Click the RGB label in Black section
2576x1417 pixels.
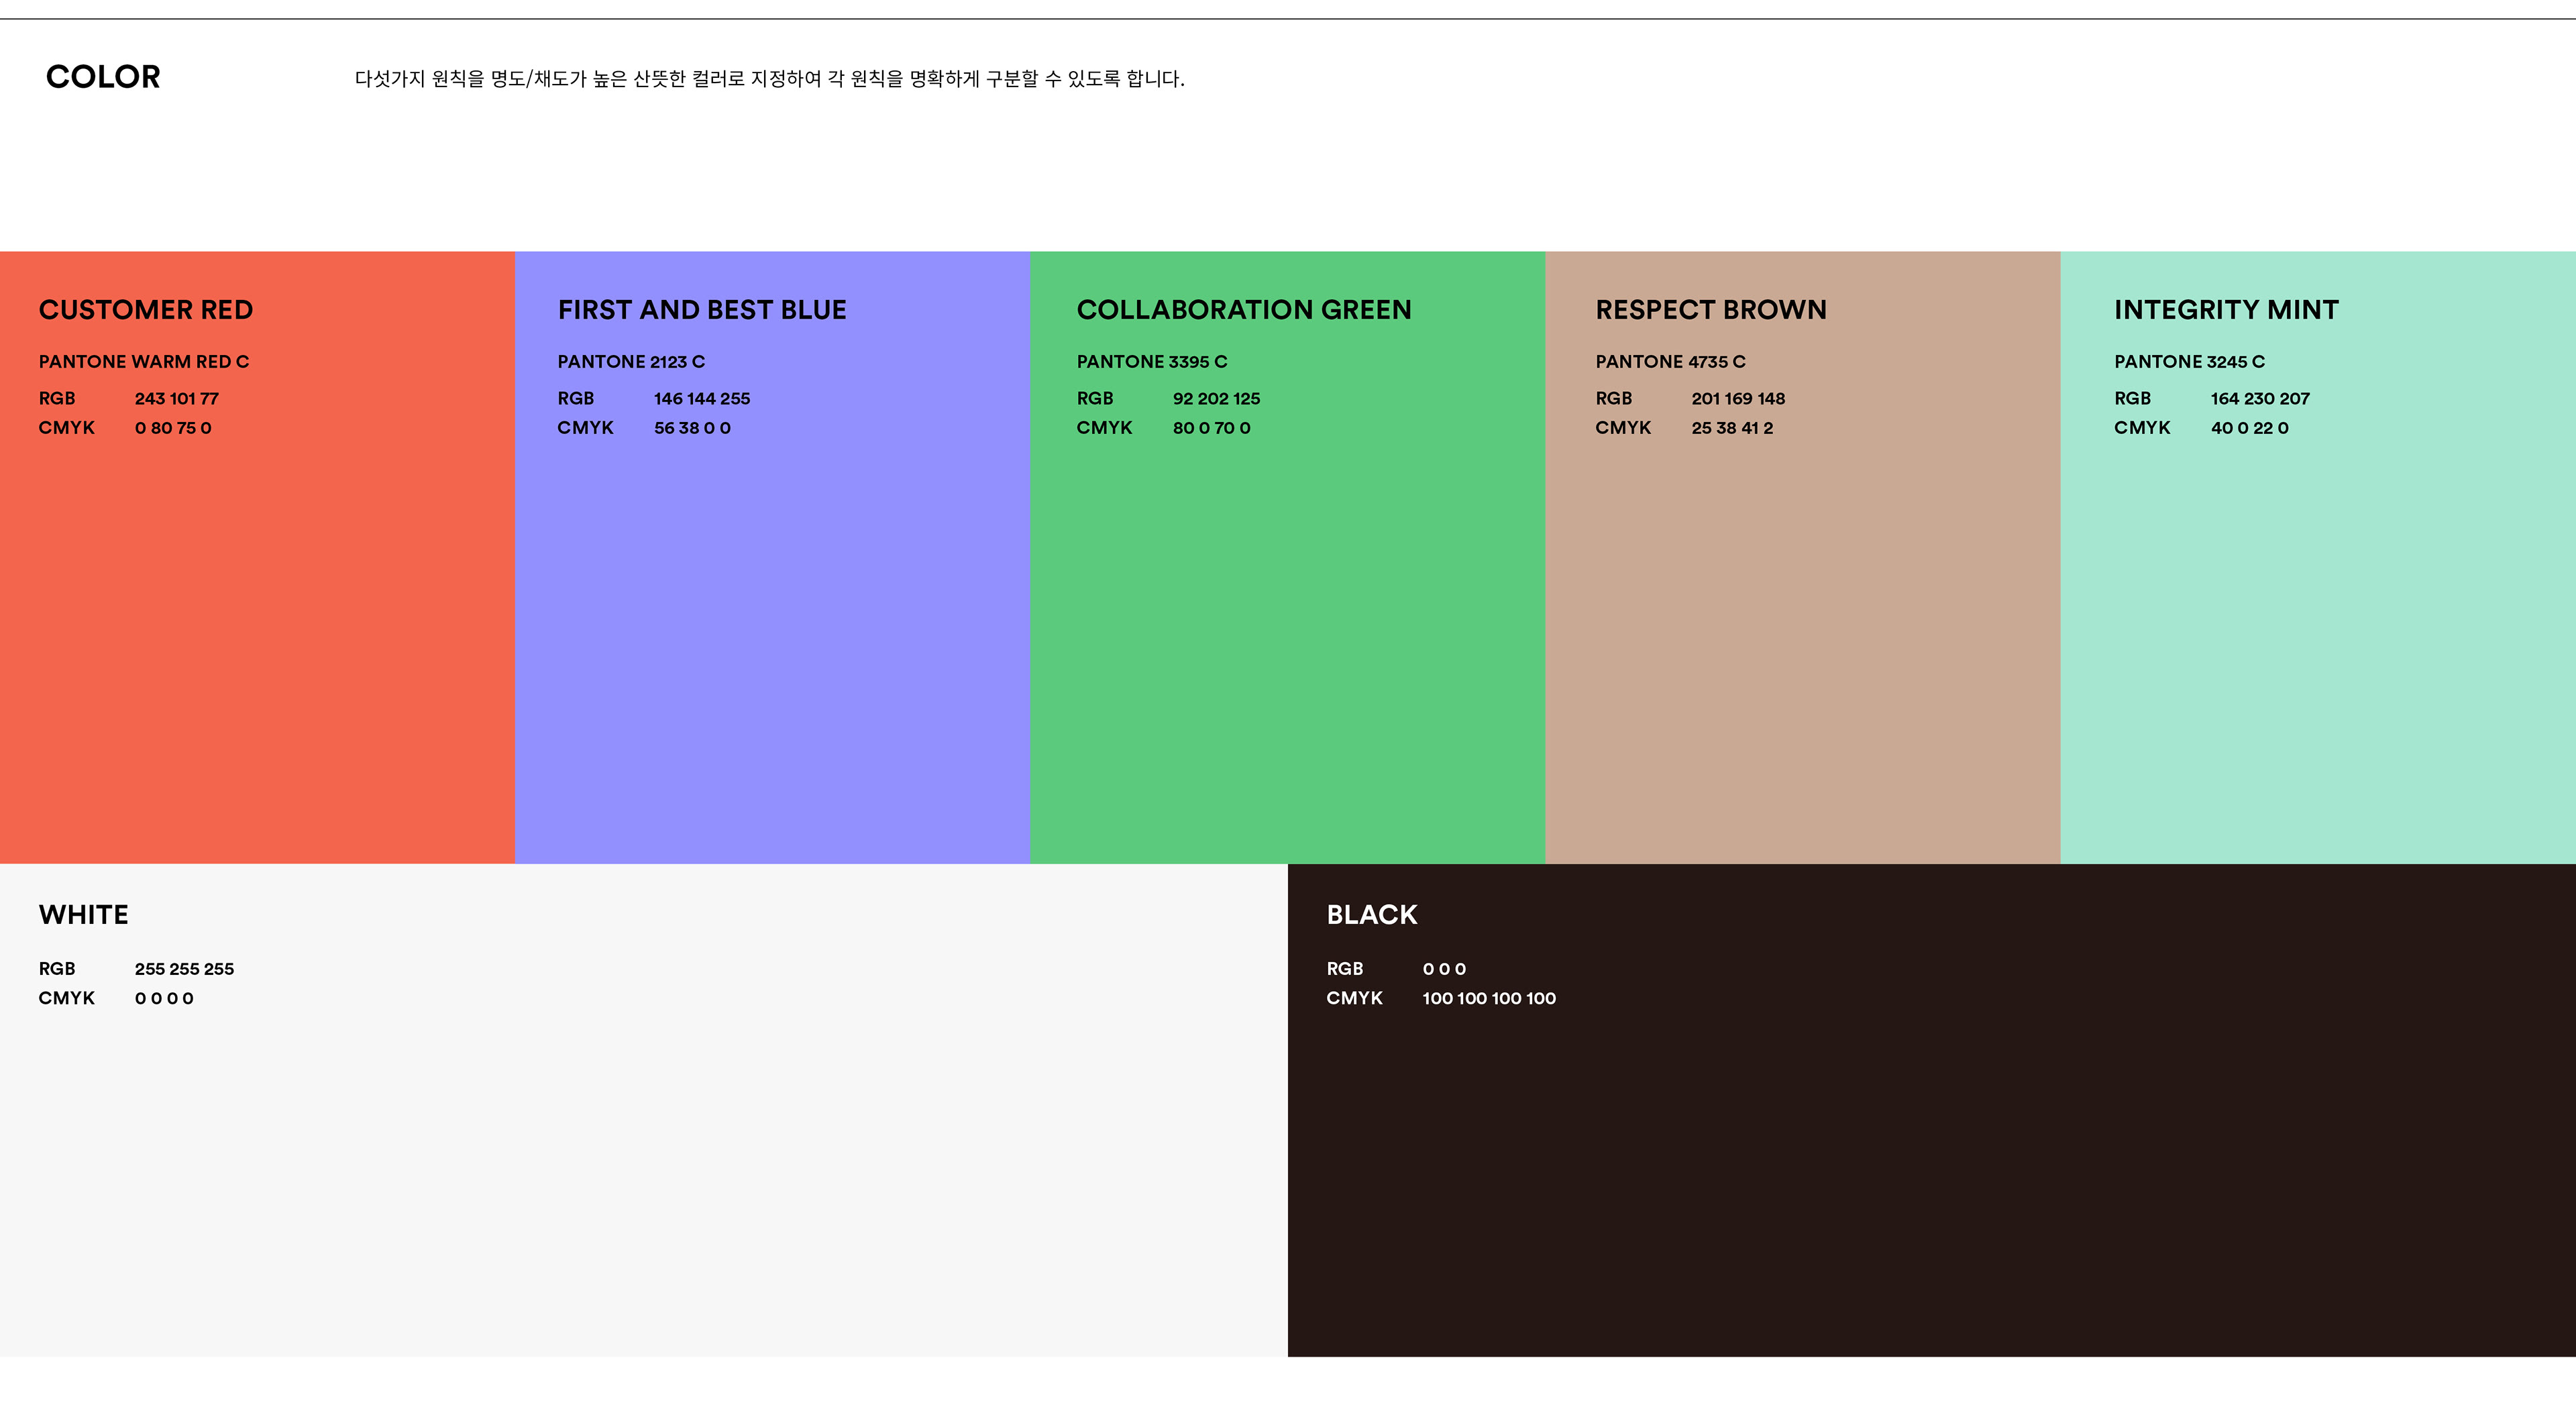point(1345,969)
